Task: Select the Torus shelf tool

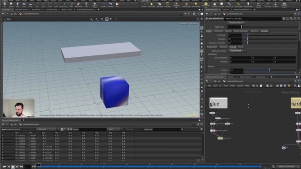Action: 24,5
